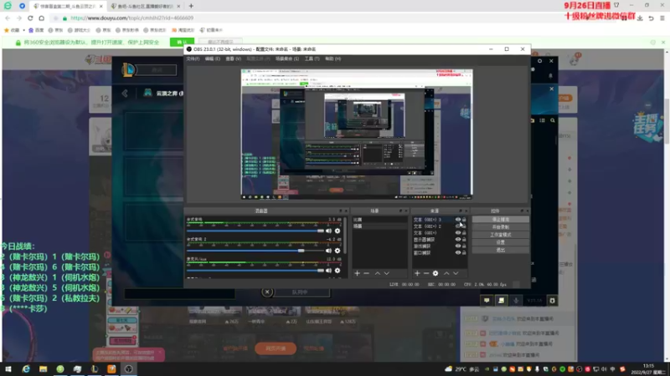Hide the 显示器捕获 display capture source
The height and width of the screenshot is (376, 670).
(x=457, y=240)
